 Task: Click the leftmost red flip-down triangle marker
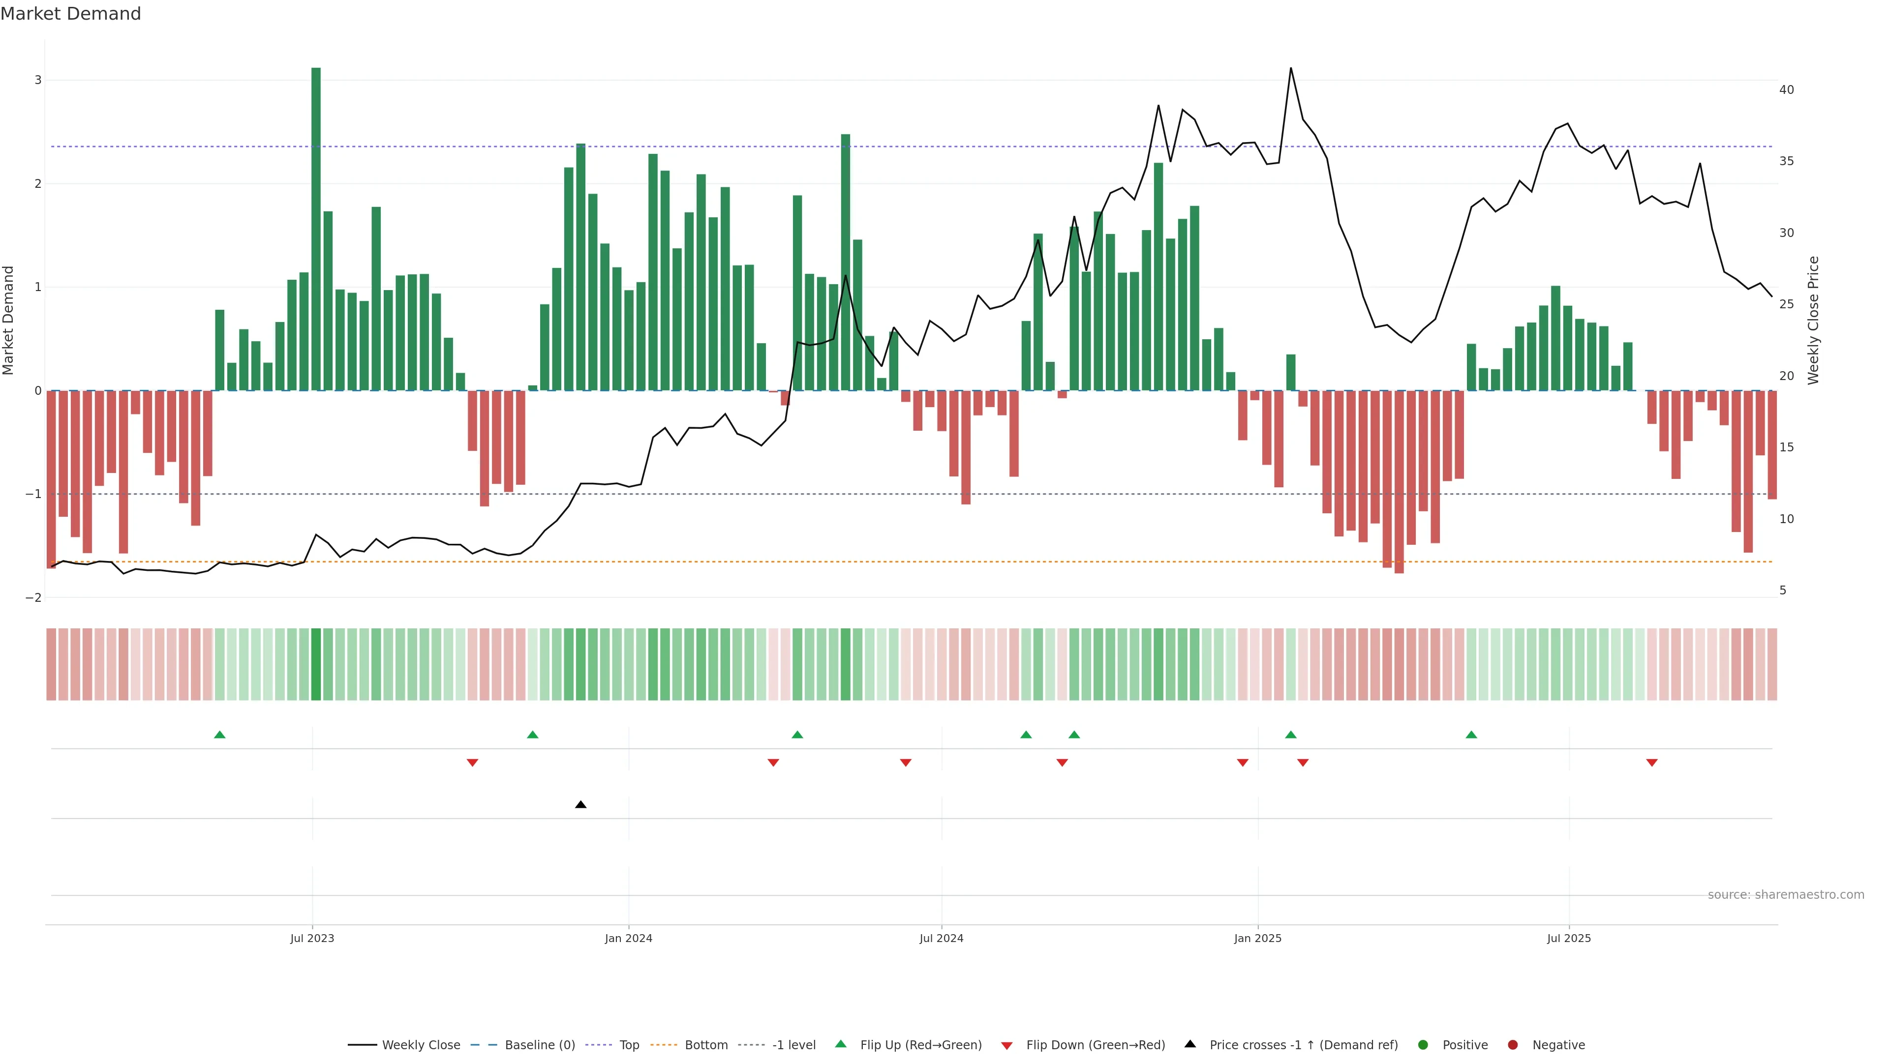(472, 763)
